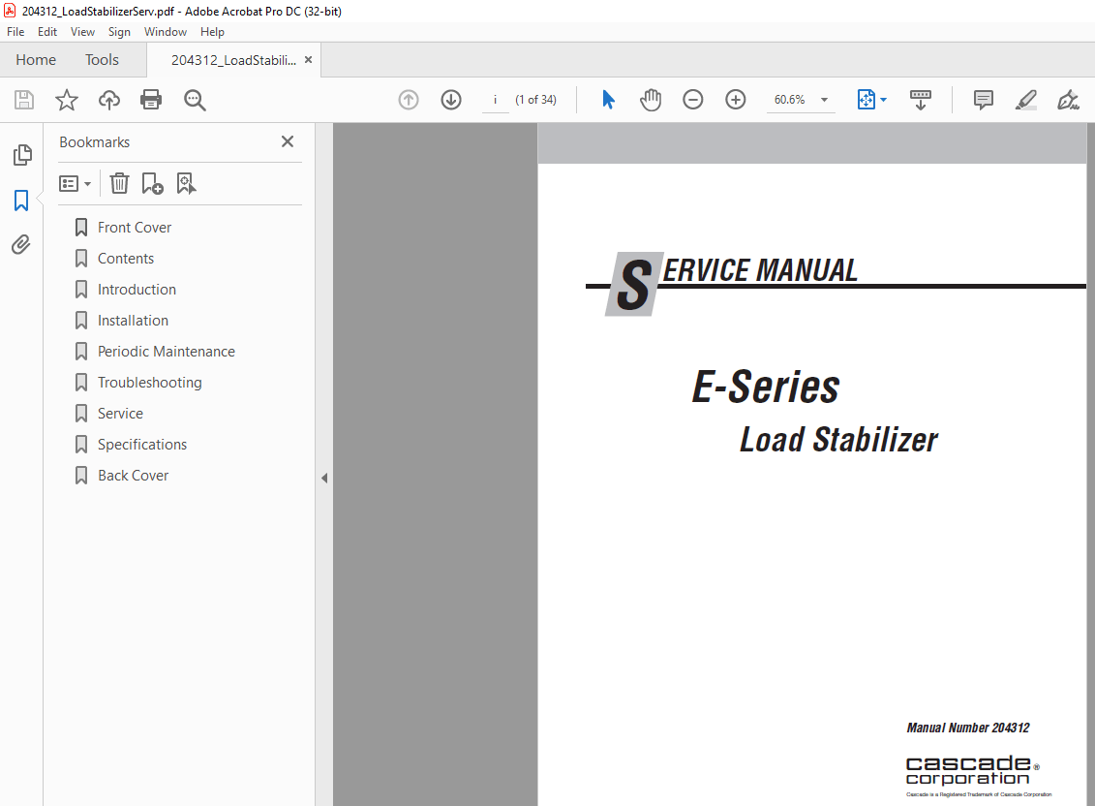
Task: Collapse the bookmarks pane with side arrow
Action: pos(323,477)
